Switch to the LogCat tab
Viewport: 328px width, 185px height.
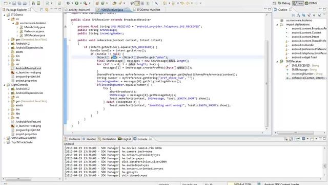point(125,139)
